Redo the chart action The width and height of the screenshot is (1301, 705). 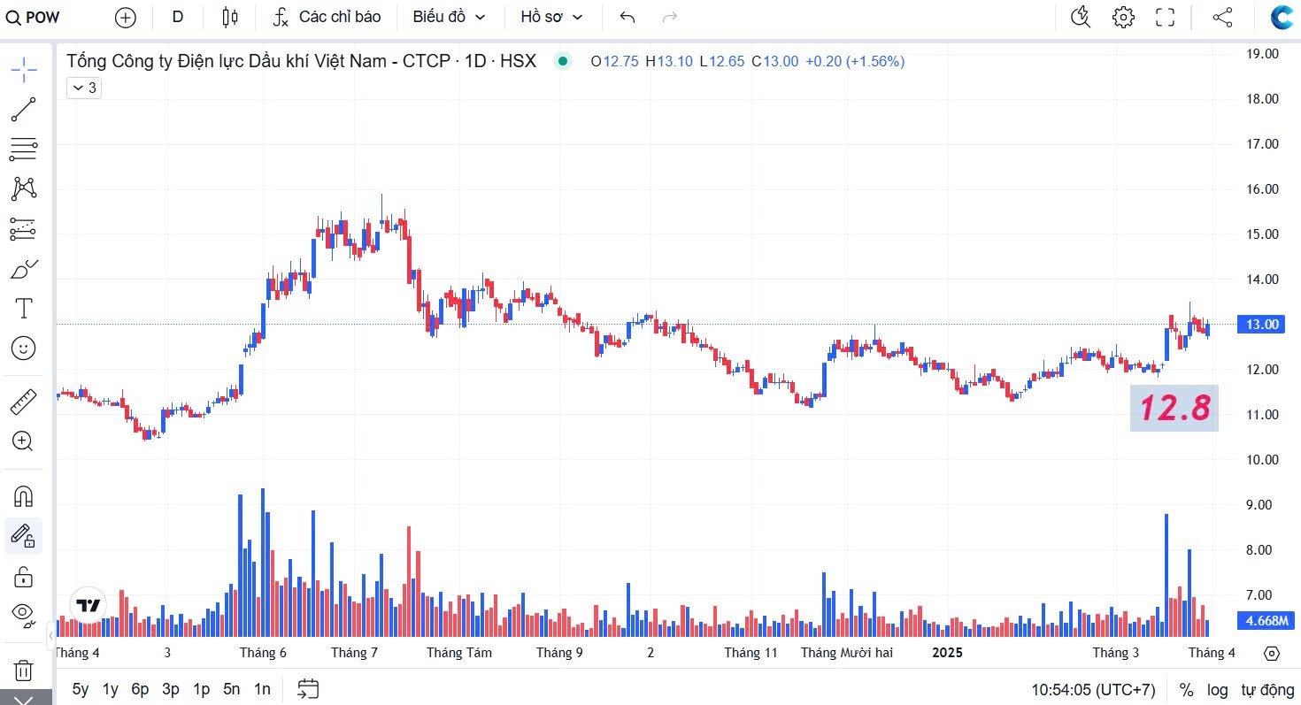point(670,17)
